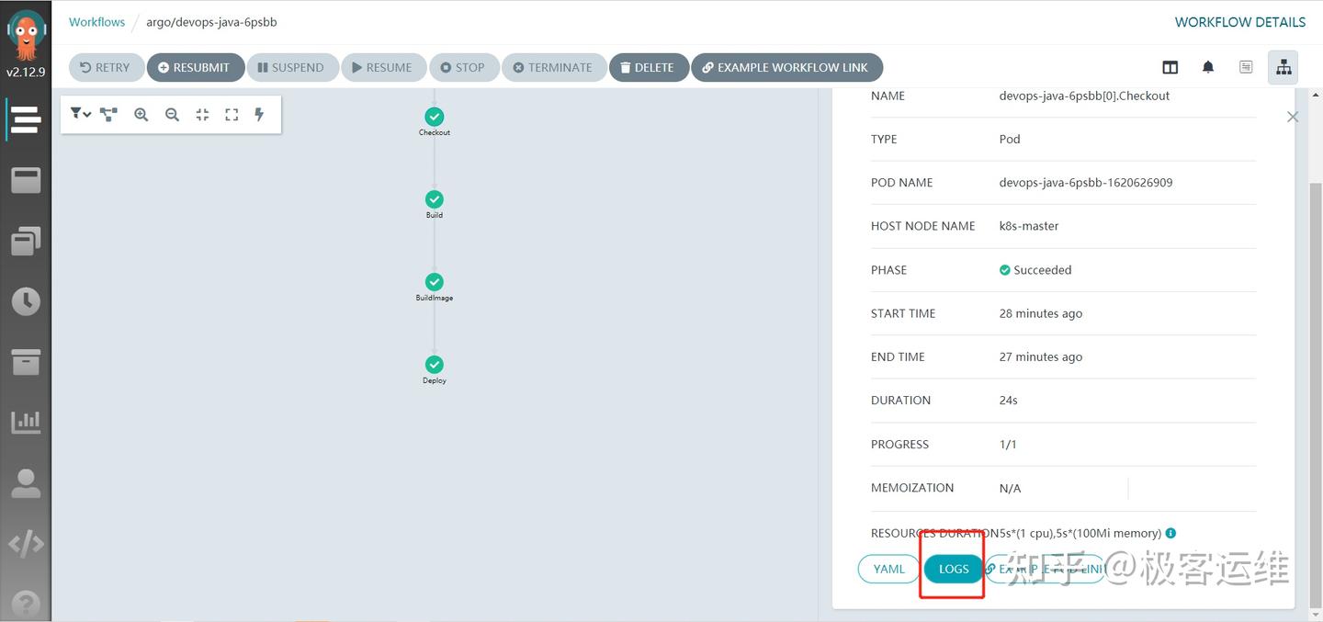Show the events summary log icon
The height and width of the screenshot is (622, 1323).
coord(1246,66)
